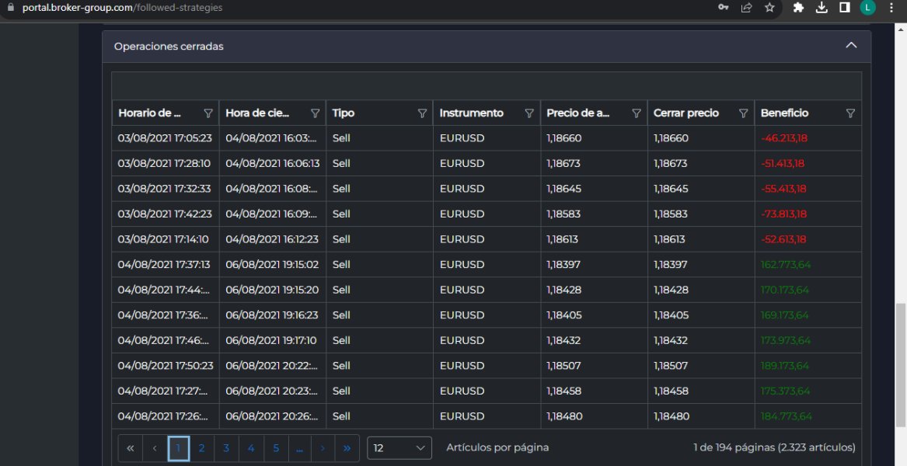
Task: Collapse the Operaciones cerradas panel
Action: [851, 46]
